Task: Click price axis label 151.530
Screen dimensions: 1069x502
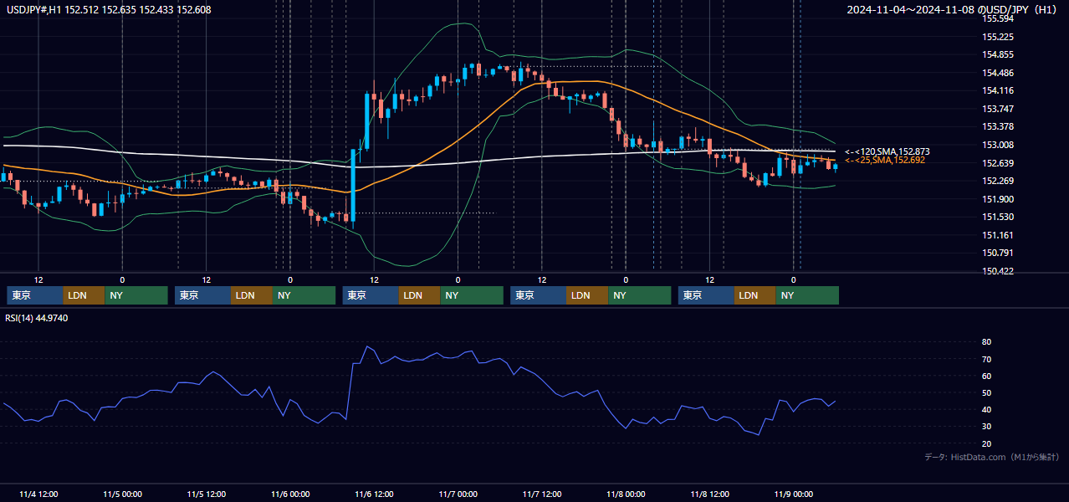Action: point(997,217)
